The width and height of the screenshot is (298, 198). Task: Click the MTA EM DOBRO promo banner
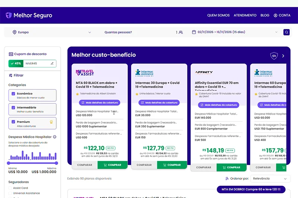coord(251,189)
